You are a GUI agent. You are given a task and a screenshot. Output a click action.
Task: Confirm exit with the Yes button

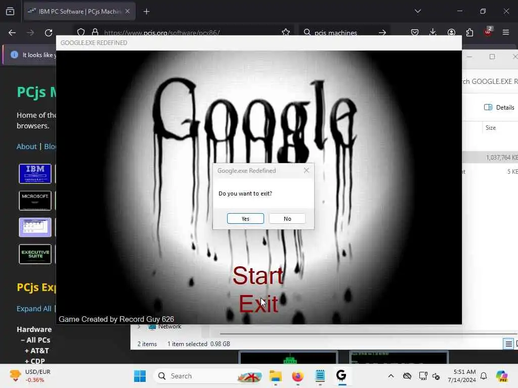(245, 218)
